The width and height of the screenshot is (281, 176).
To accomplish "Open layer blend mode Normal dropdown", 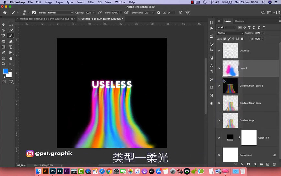I will tap(230, 33).
